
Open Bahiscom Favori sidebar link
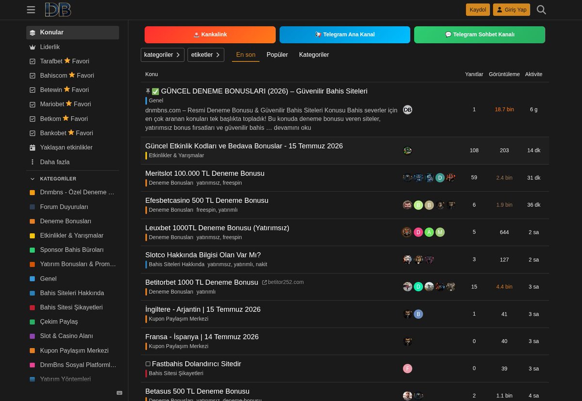point(72,76)
